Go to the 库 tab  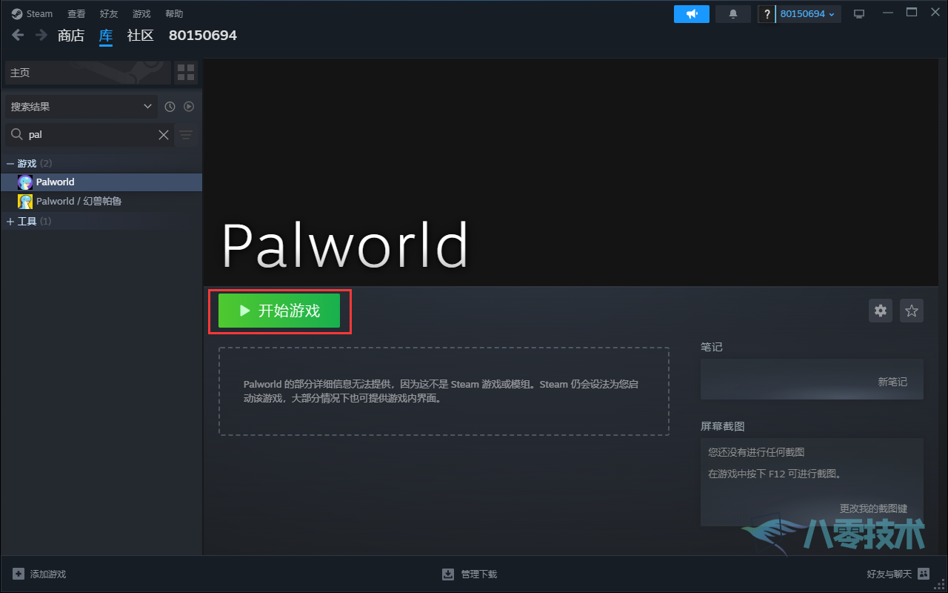(106, 36)
